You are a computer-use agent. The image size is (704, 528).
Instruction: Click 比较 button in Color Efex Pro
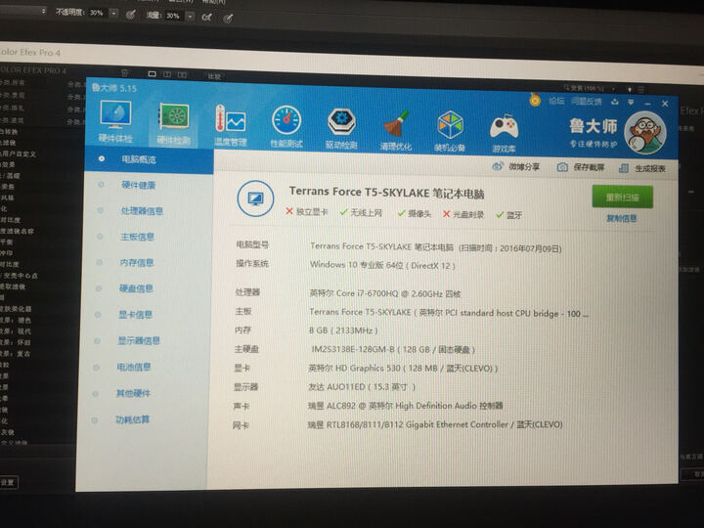point(214,76)
